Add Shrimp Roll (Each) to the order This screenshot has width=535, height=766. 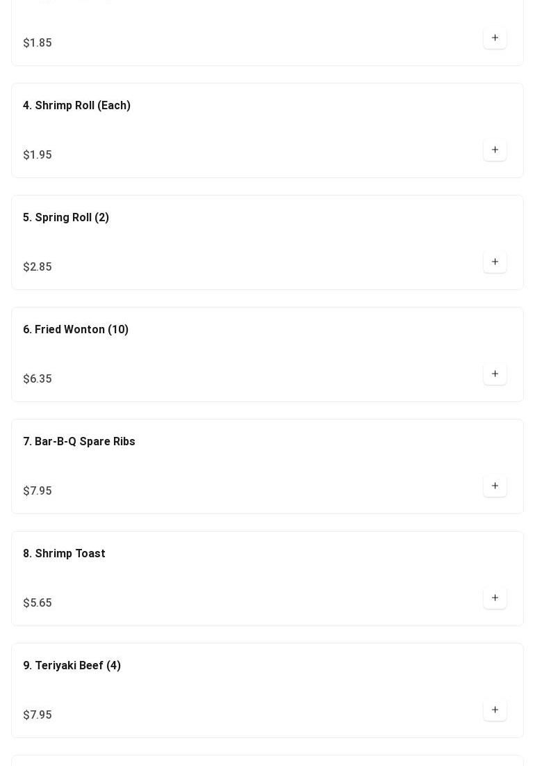[x=495, y=150]
